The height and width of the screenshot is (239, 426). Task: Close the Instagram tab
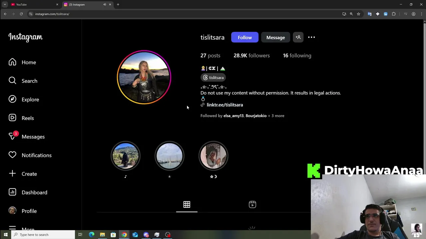click(x=110, y=5)
